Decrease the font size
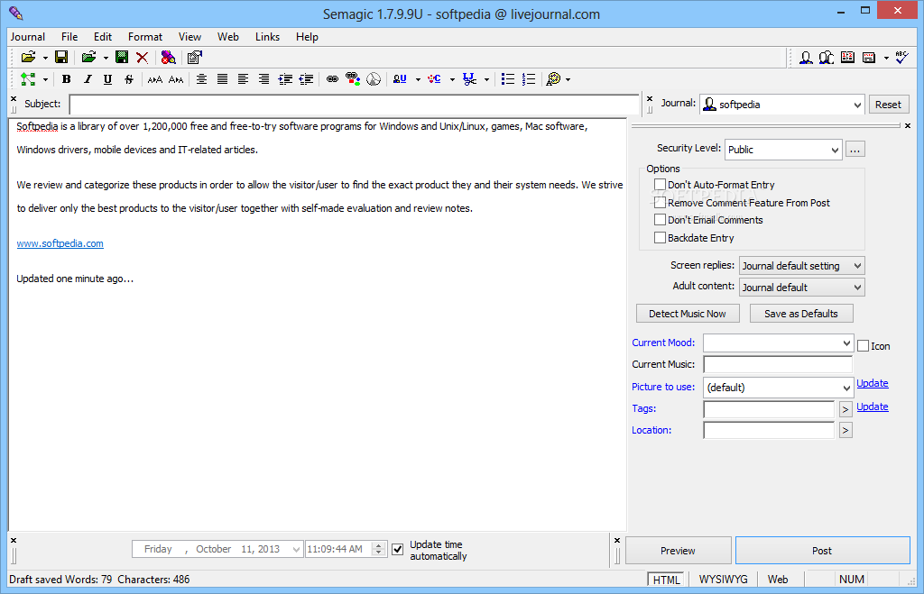The width and height of the screenshot is (924, 594). (176, 79)
